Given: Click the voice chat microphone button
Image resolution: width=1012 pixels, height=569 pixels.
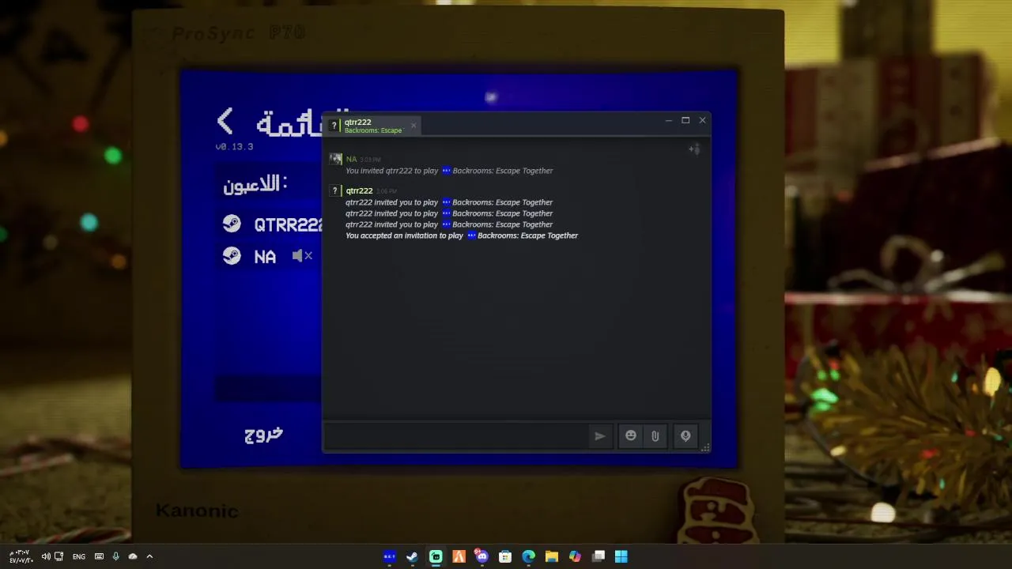Looking at the screenshot, I should point(685,436).
